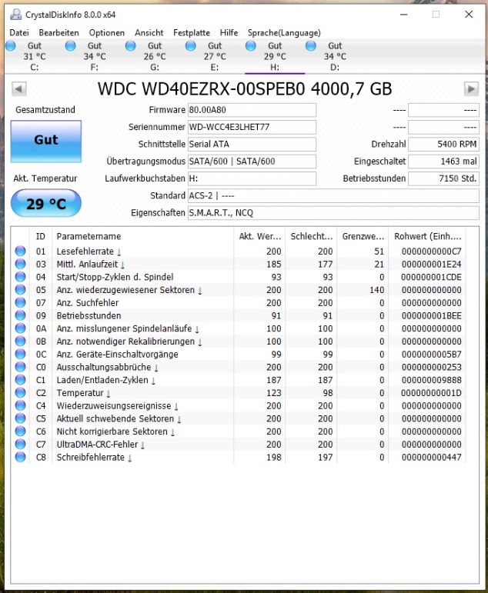This screenshot has height=593, width=488.
Task: Click status icon of Geräte-Einschaltvorgänge row
Action: coord(21,354)
